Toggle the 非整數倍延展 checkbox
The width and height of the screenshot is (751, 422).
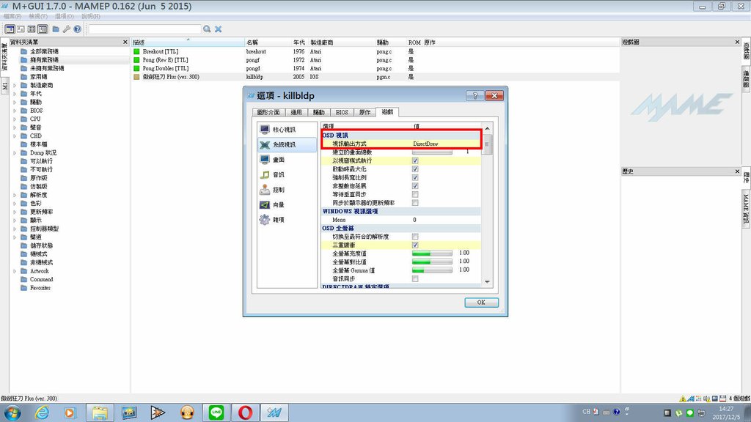click(x=415, y=185)
